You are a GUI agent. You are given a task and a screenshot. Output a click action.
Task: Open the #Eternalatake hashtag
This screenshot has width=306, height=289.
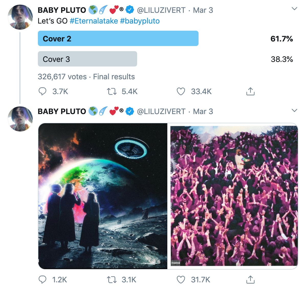(x=94, y=21)
